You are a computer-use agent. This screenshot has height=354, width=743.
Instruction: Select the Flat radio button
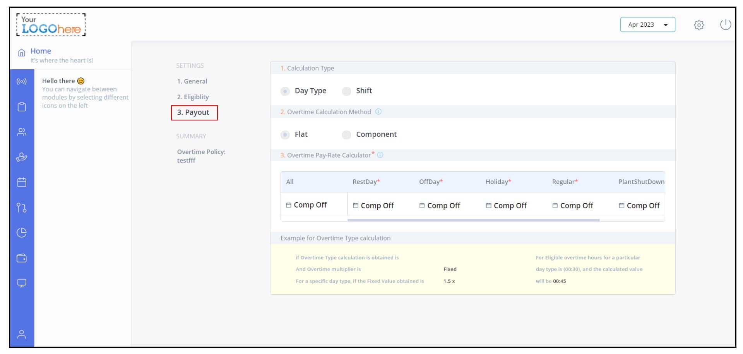point(285,135)
